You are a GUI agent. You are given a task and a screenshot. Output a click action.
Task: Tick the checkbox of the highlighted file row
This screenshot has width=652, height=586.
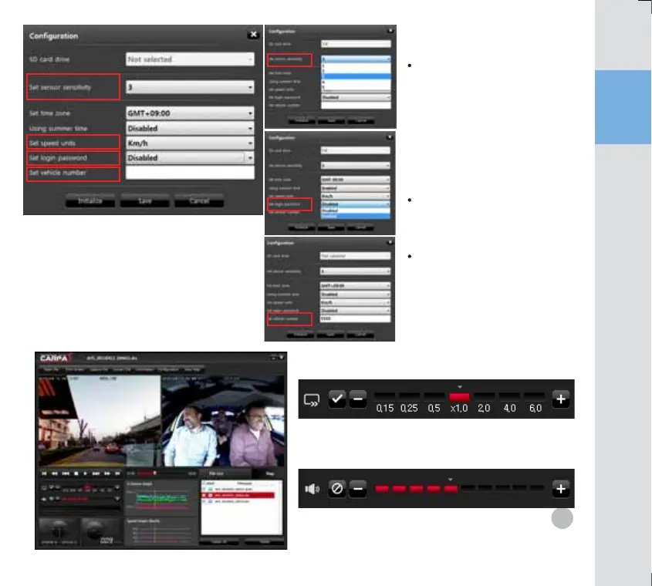point(204,495)
